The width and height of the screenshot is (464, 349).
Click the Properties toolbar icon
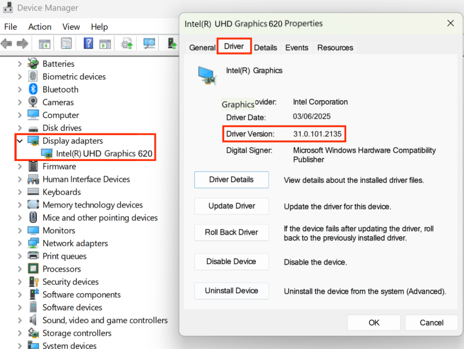click(x=66, y=44)
